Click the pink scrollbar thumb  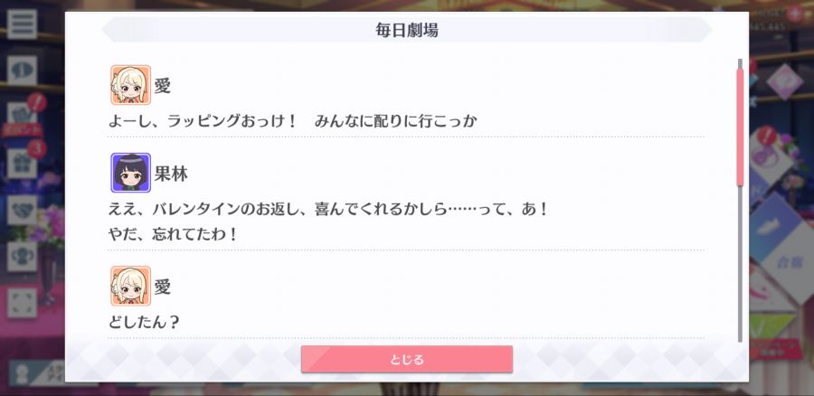[x=740, y=127]
